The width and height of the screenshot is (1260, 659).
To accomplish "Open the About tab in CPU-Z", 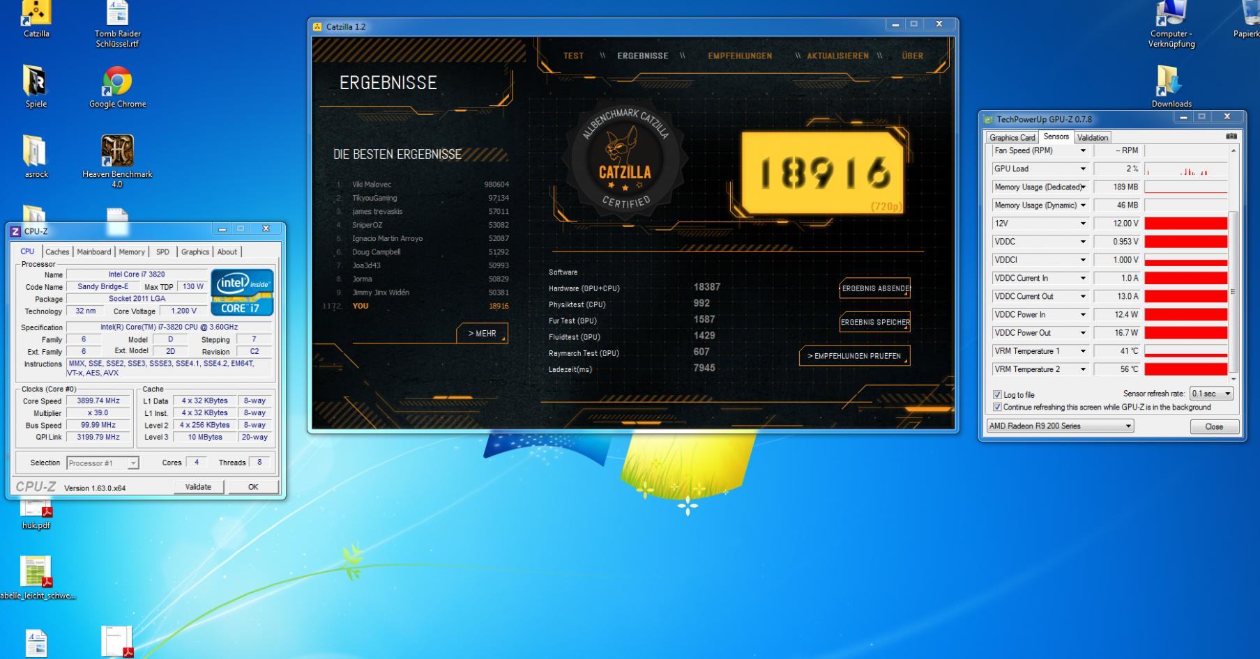I will point(227,252).
